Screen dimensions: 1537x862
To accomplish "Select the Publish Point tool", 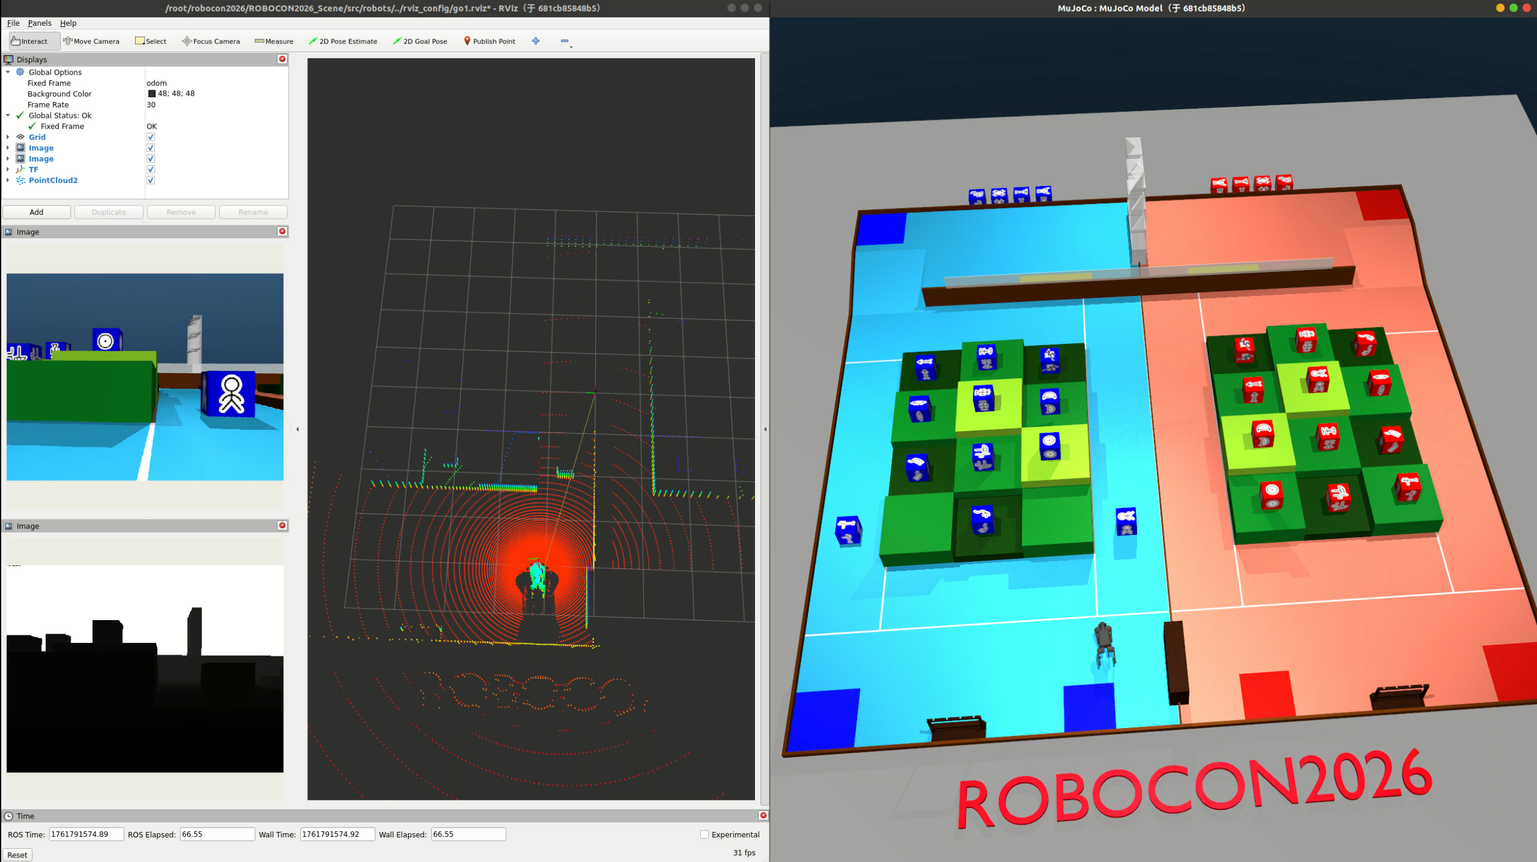I will coord(490,41).
